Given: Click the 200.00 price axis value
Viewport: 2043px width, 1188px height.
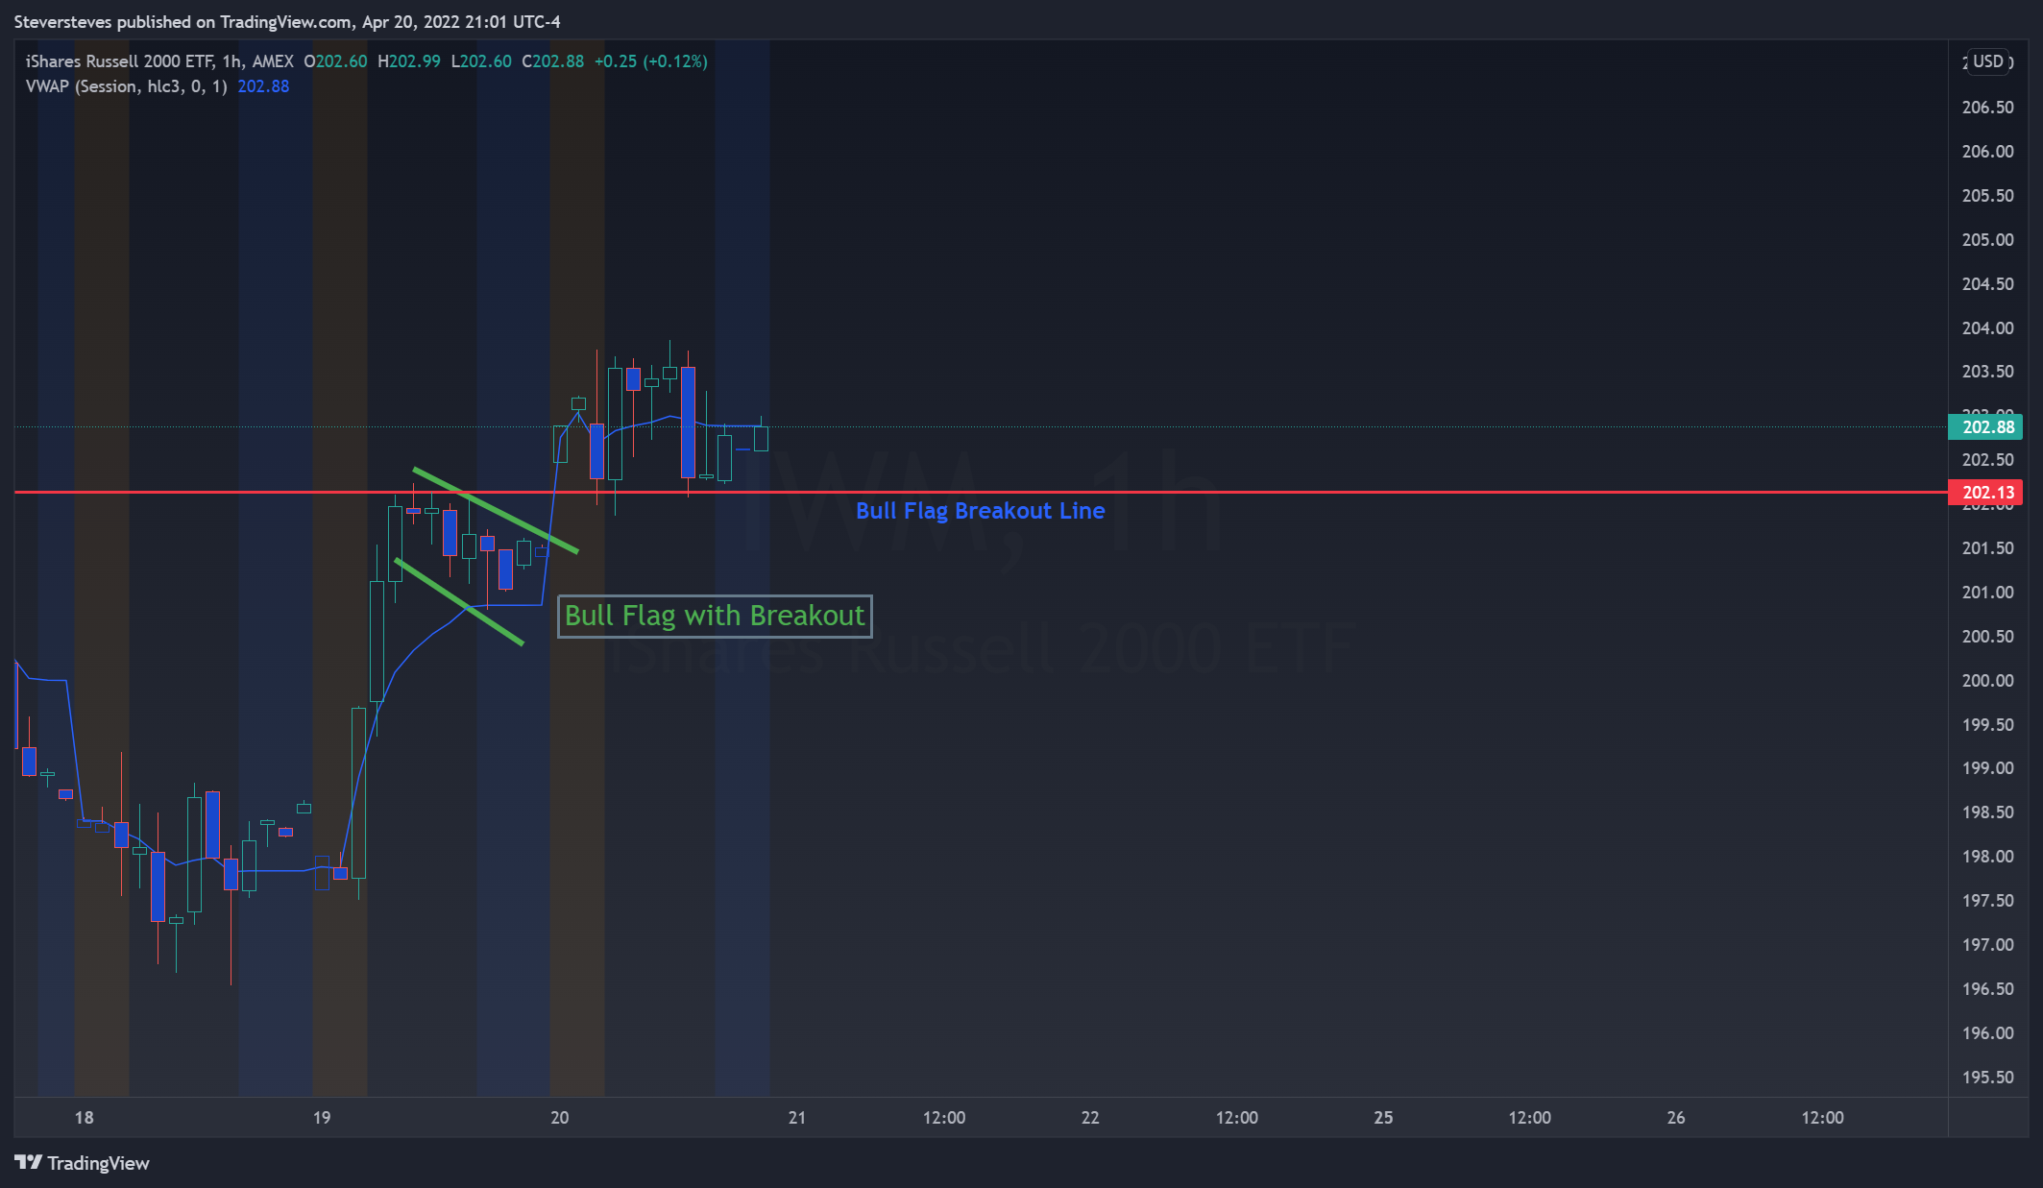Looking at the screenshot, I should (x=1987, y=681).
